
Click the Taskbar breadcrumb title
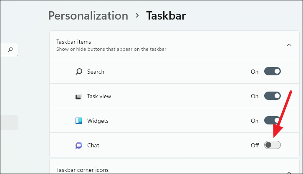[x=166, y=15]
